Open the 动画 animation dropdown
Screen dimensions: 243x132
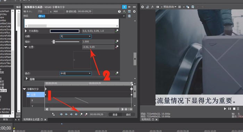tap(76, 36)
